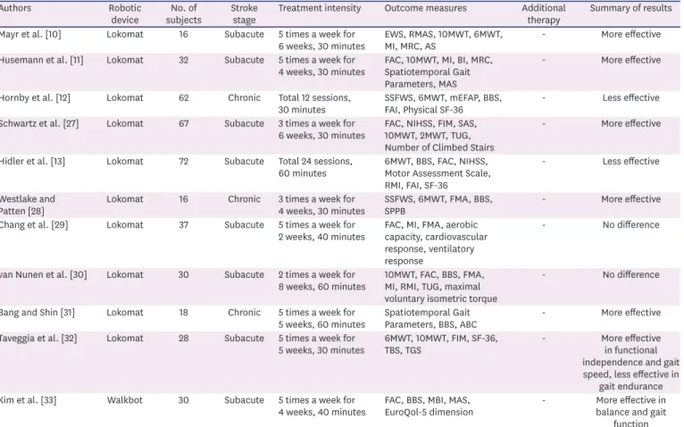Click 'EWS, RMAS, 10MWT, 6MWT' outcome text
Viewport: 684px width, 427px height.
click(x=443, y=35)
